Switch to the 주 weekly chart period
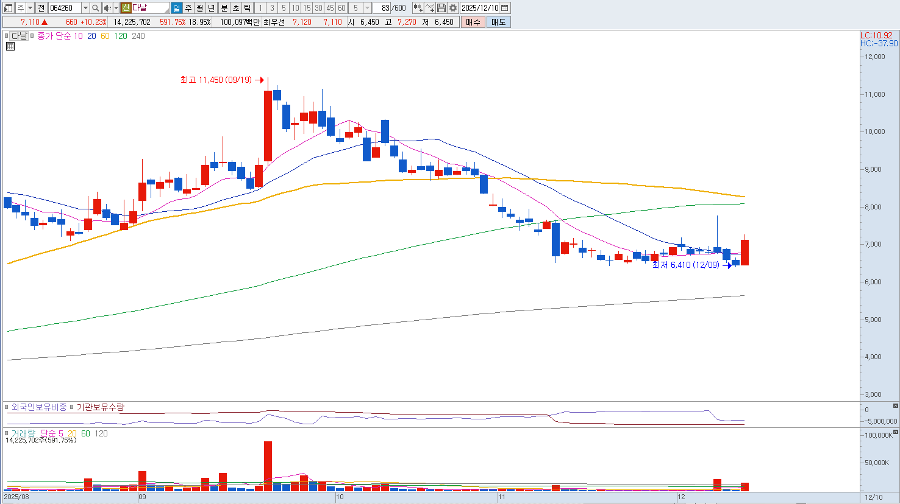 (188, 8)
